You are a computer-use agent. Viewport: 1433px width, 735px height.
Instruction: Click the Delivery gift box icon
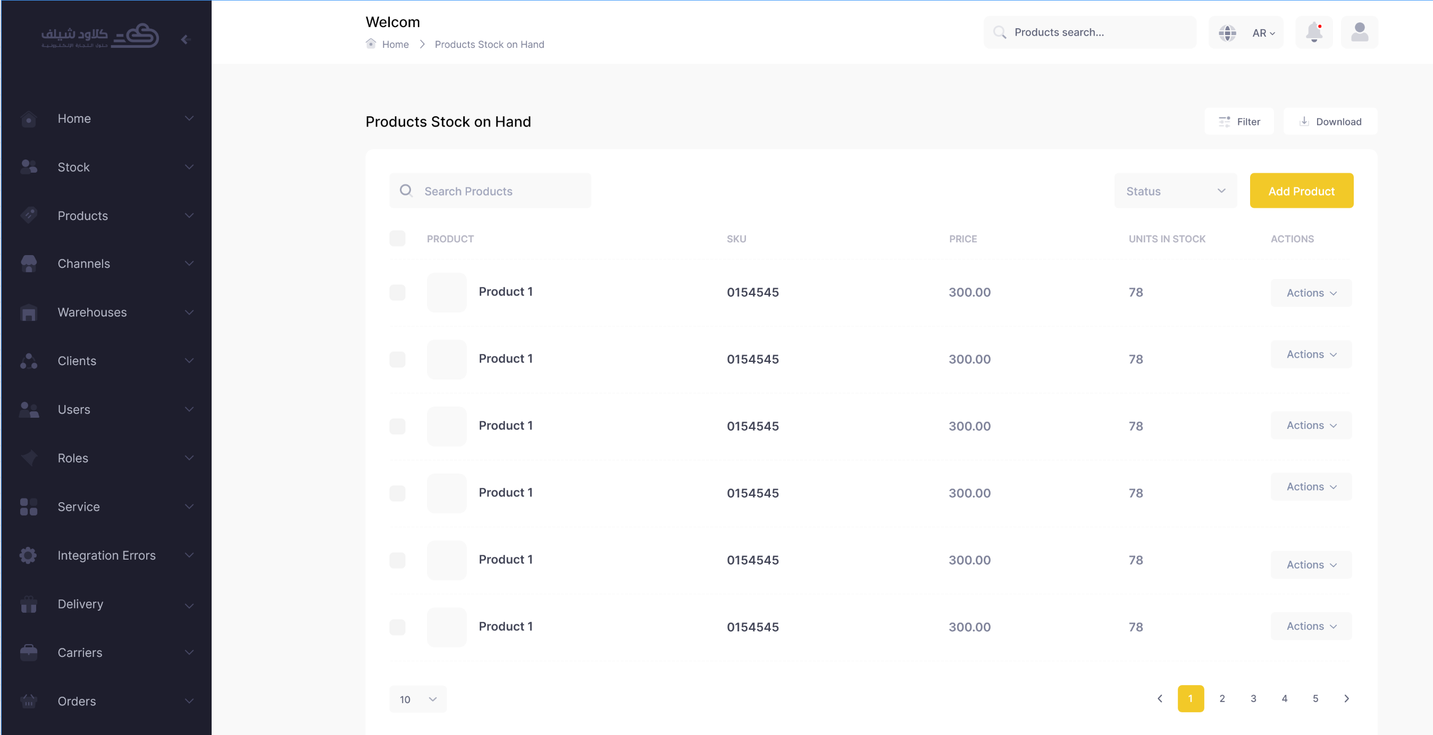coord(28,604)
